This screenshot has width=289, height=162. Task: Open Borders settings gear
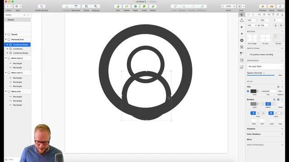click(x=278, y=99)
